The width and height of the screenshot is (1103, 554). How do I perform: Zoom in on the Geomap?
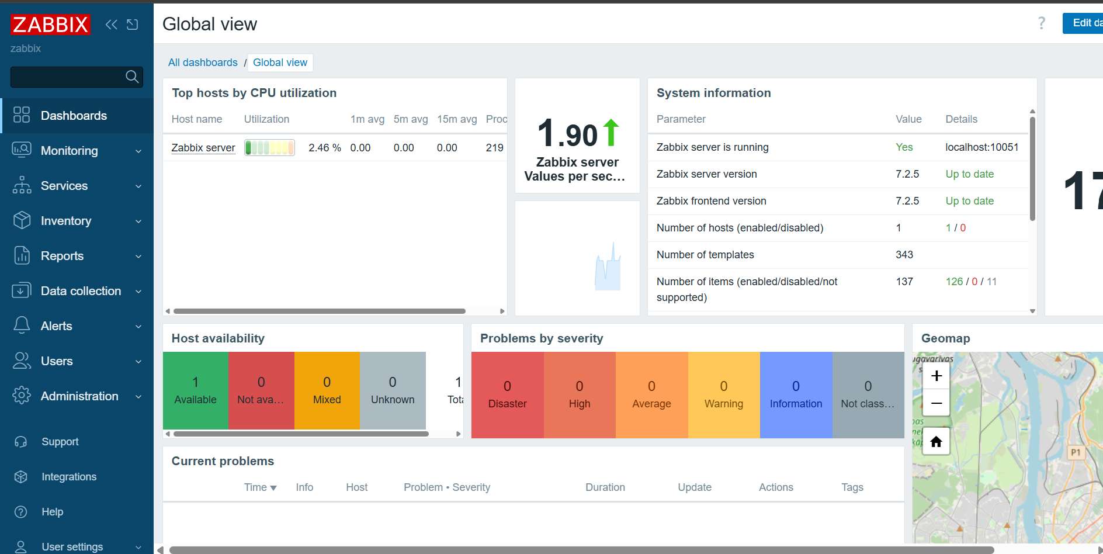click(936, 376)
